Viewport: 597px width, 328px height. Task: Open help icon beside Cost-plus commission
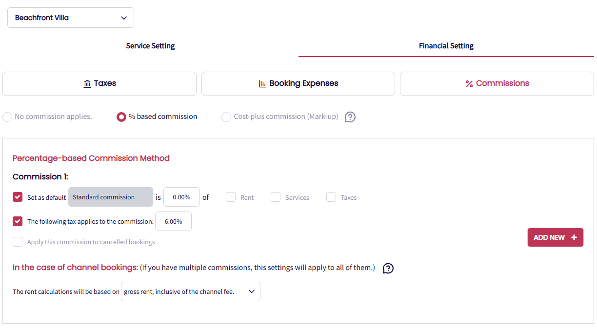click(350, 117)
